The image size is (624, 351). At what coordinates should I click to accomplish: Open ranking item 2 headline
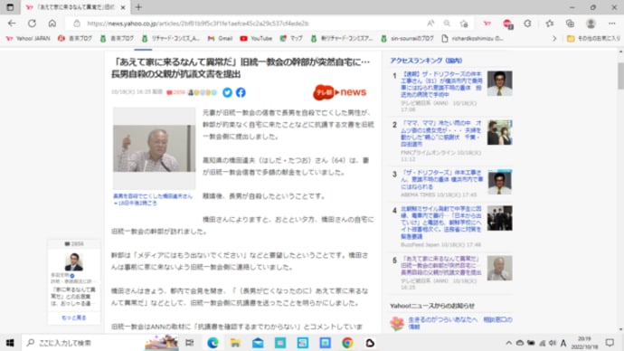pyautogui.click(x=441, y=133)
